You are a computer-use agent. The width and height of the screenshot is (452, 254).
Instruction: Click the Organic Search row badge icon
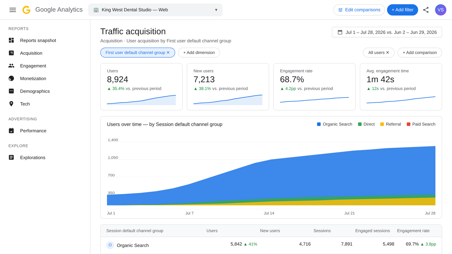click(110, 245)
